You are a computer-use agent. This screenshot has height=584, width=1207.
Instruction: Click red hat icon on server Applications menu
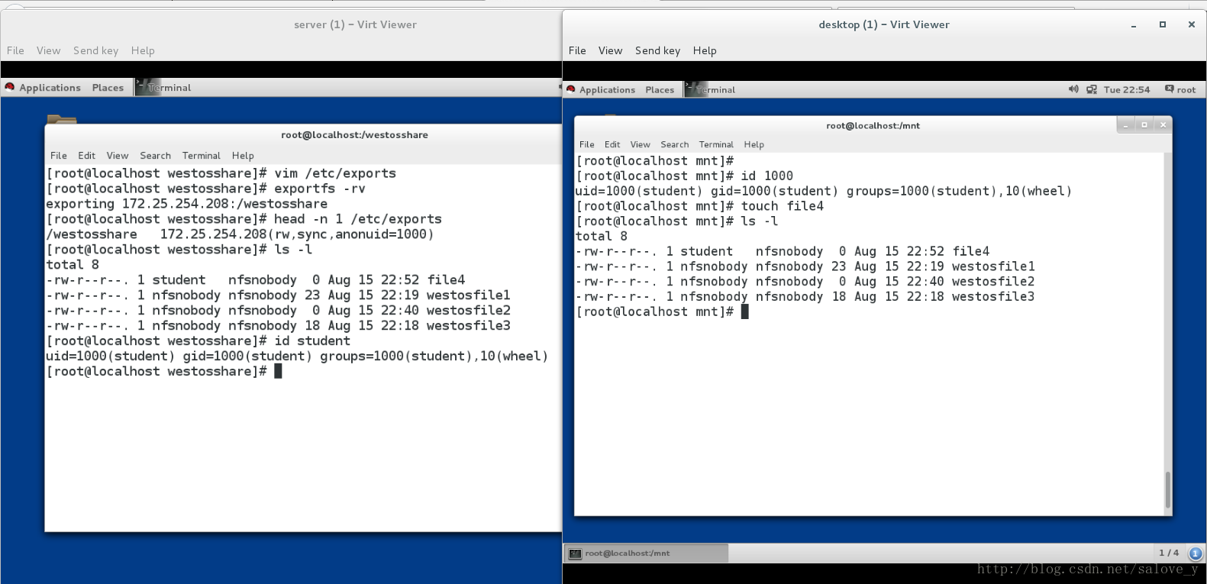point(10,87)
